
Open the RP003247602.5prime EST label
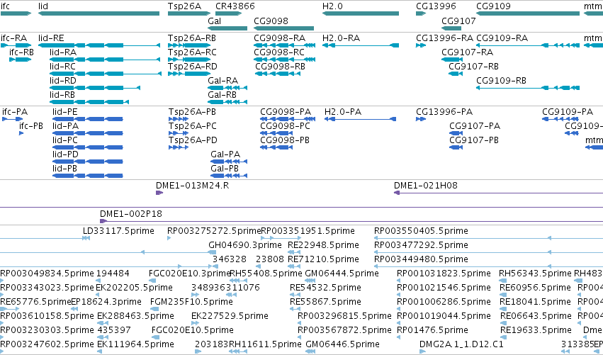[x=47, y=344]
